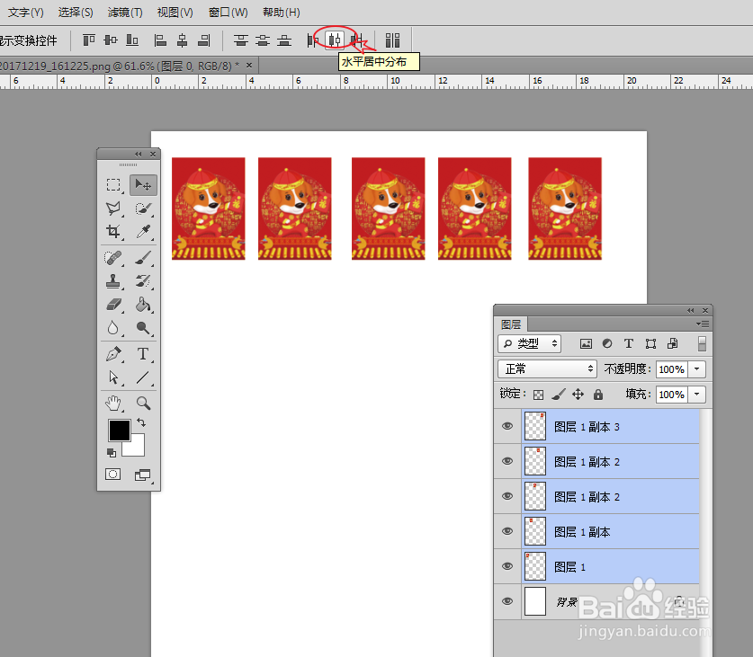Viewport: 753px width, 657px height.
Task: Open blend mode 正常 dropdown
Action: pyautogui.click(x=548, y=369)
